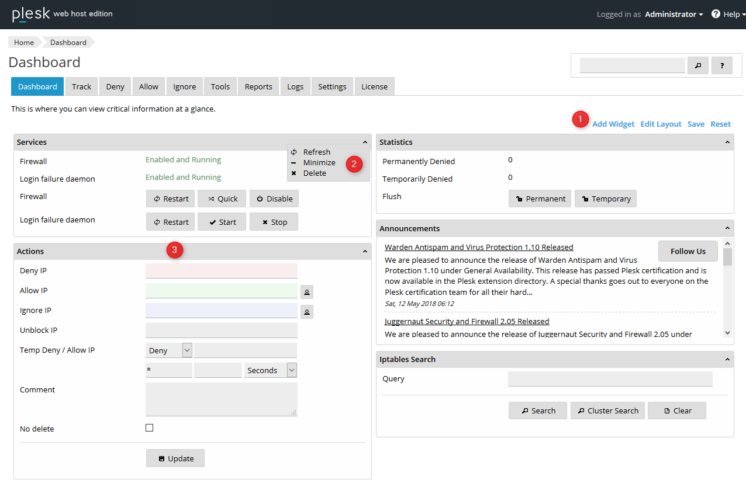Click the question mark help button near search
746x487 pixels.
722,65
